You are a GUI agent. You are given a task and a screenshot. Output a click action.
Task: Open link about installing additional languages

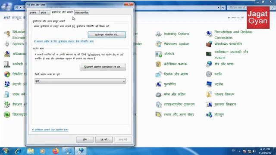tap(50, 130)
